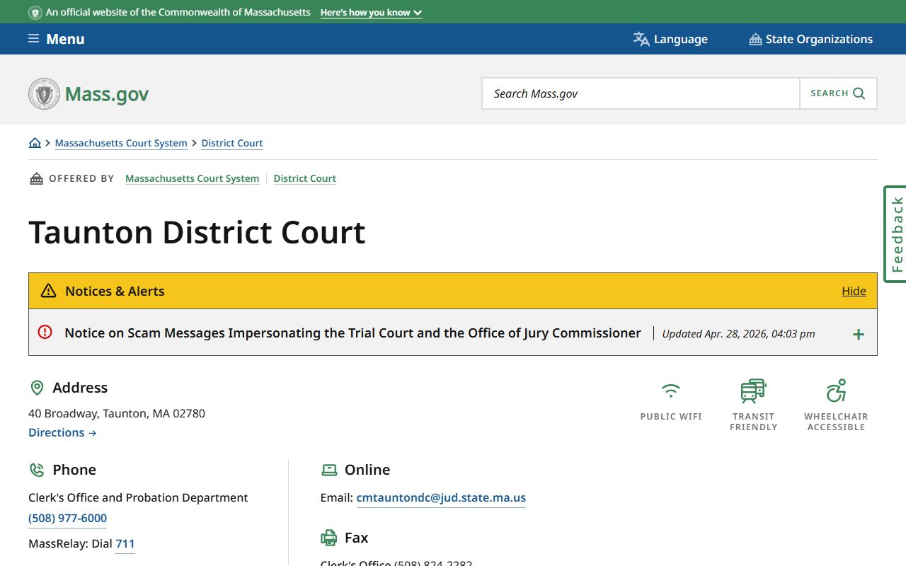Click the Public WiFi icon
906x566 pixels.
pyautogui.click(x=671, y=391)
